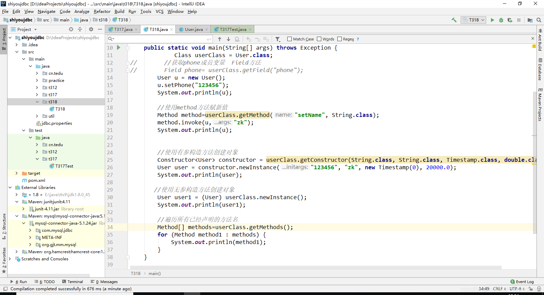Expand the .idea folder

(17, 45)
